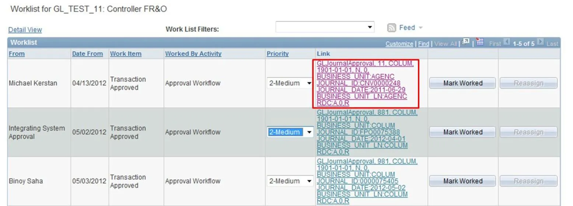Sort by the Work Item column header
The image size is (573, 206).
click(126, 54)
